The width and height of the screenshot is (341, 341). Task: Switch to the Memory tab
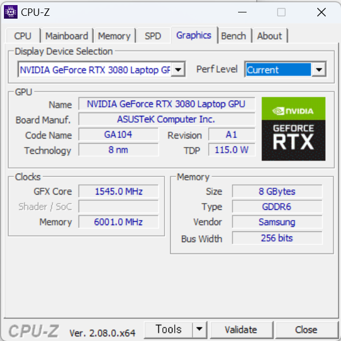pos(114,36)
